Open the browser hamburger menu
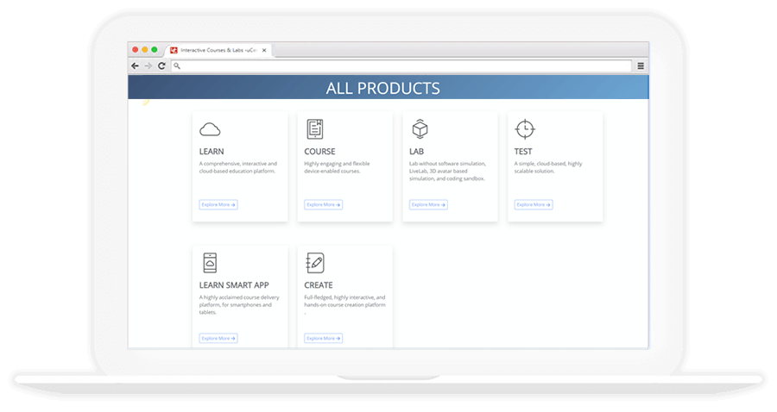The width and height of the screenshot is (777, 412). coord(640,66)
